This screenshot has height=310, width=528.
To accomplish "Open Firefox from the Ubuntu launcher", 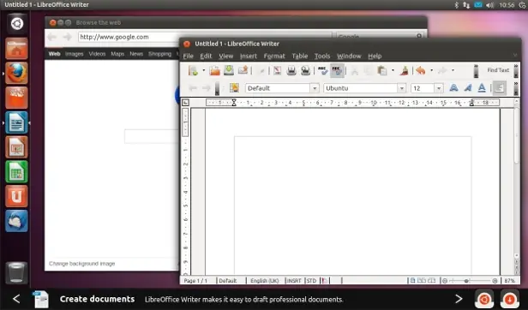I will coord(16,73).
